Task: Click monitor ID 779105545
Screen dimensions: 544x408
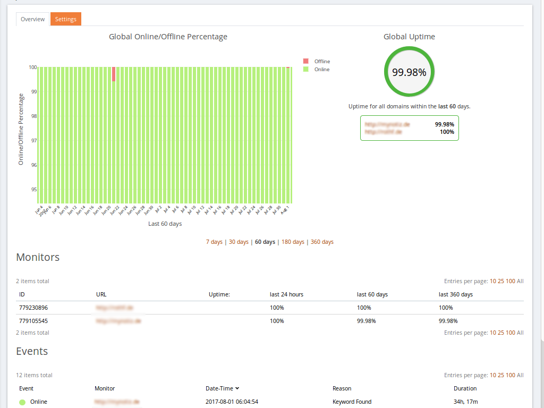Action: pos(33,321)
